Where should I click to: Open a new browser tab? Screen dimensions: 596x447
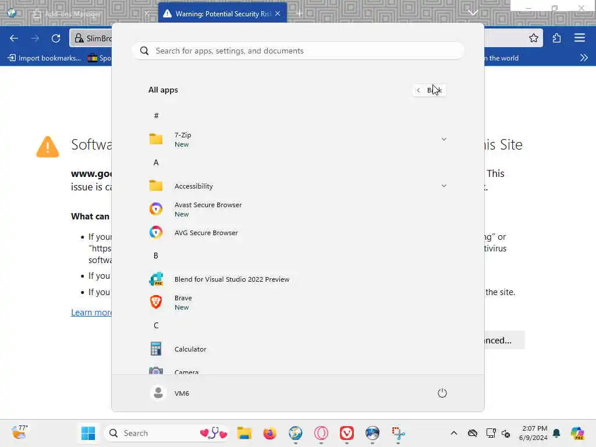[x=300, y=13]
